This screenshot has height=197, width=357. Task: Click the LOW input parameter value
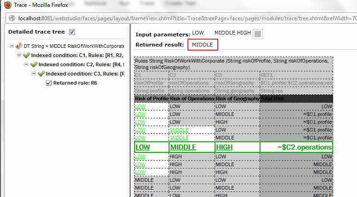(x=198, y=33)
